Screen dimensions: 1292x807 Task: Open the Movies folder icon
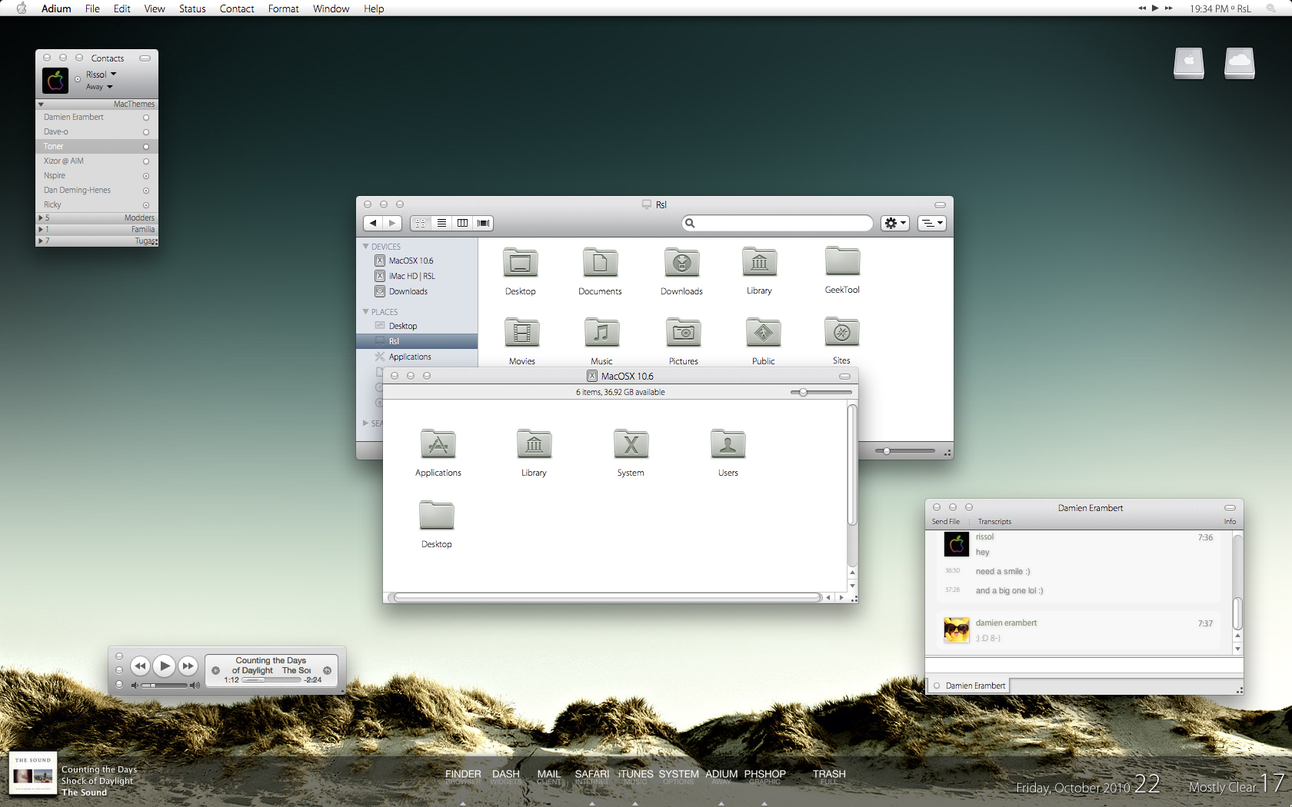tap(522, 333)
